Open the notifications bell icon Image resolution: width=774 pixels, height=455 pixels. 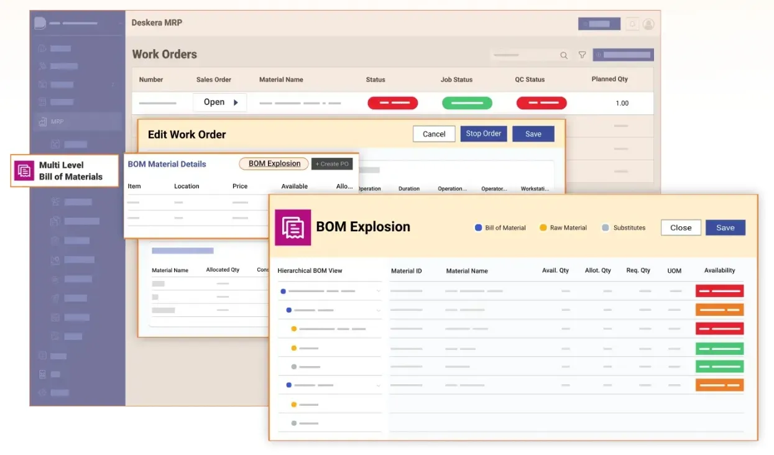pos(632,24)
